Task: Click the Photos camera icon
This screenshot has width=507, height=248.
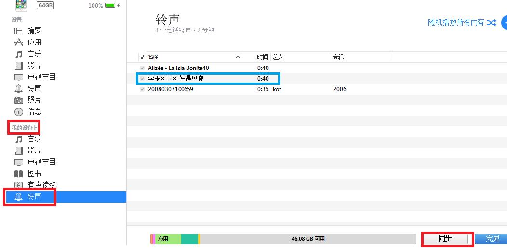Action: (x=19, y=100)
